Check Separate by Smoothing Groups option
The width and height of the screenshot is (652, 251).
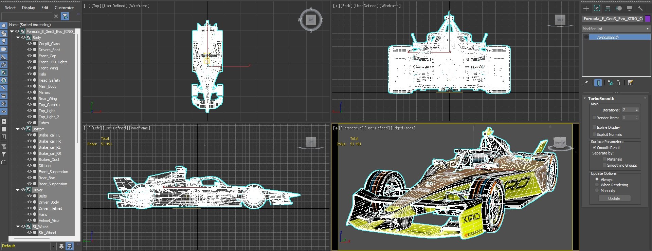point(605,165)
